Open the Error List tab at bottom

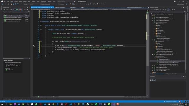click(5, 99)
